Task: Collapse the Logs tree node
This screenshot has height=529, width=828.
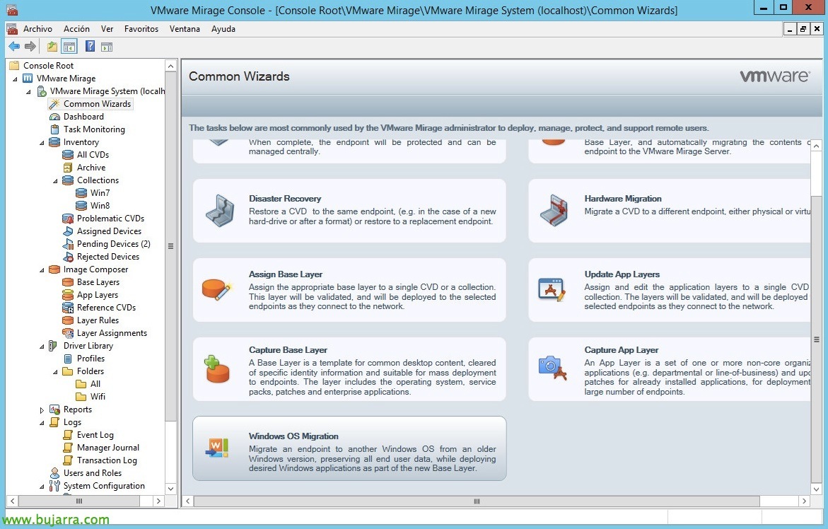Action: tap(42, 423)
